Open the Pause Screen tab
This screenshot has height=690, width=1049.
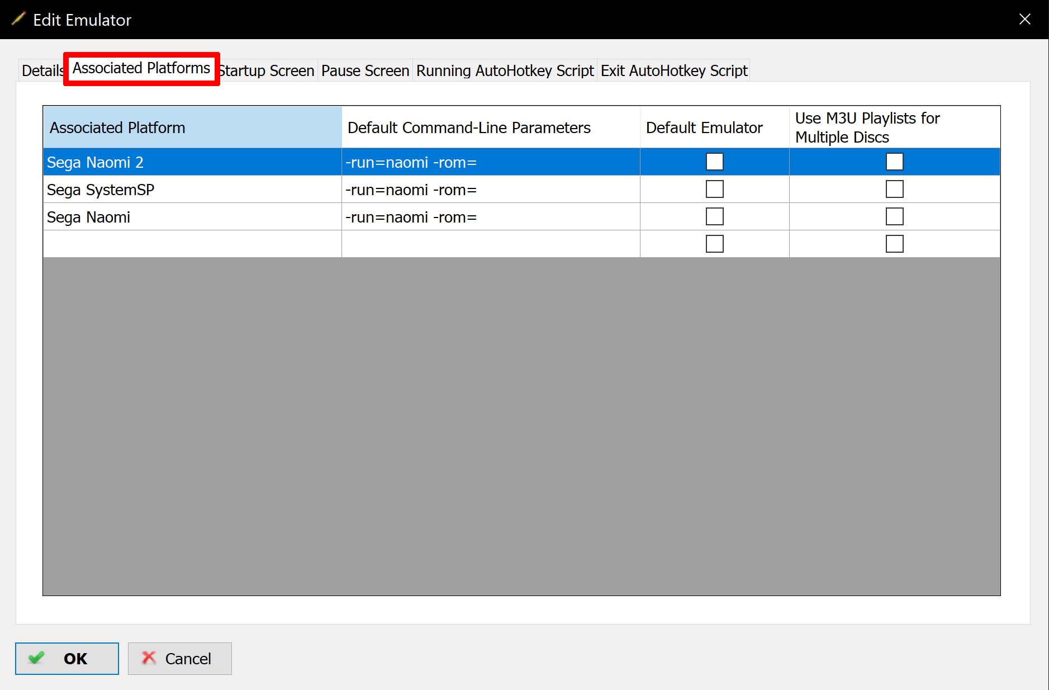point(365,70)
